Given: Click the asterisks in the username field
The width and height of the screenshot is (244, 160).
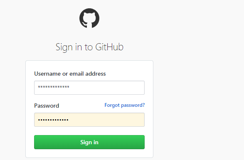Looking at the screenshot, I should pyautogui.click(x=54, y=87).
